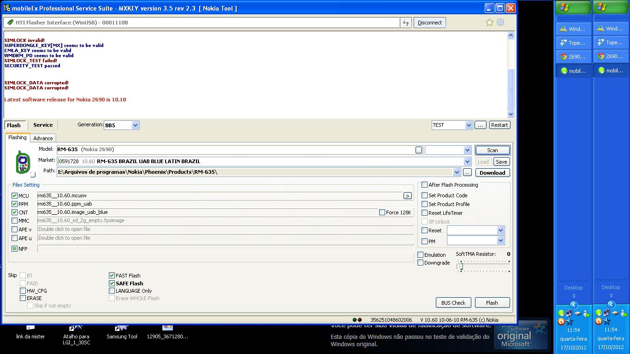Enable the Emulation checkbox
This screenshot has height=354, width=630.
pos(420,255)
